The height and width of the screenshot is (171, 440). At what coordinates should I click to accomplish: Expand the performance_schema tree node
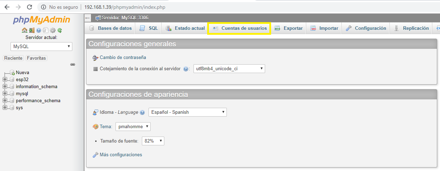click(5, 101)
